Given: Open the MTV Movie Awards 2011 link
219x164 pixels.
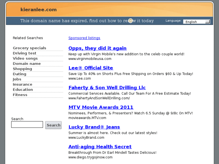Looking at the screenshot, I should tap(101, 107).
